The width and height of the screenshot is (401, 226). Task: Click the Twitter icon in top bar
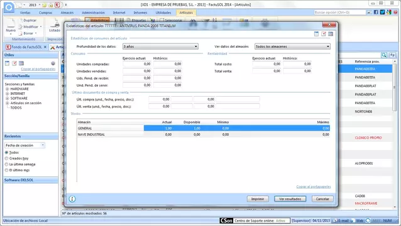click(x=382, y=13)
